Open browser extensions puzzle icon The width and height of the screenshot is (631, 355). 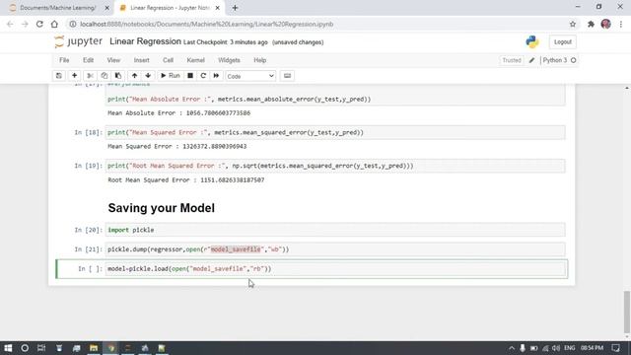(591, 24)
